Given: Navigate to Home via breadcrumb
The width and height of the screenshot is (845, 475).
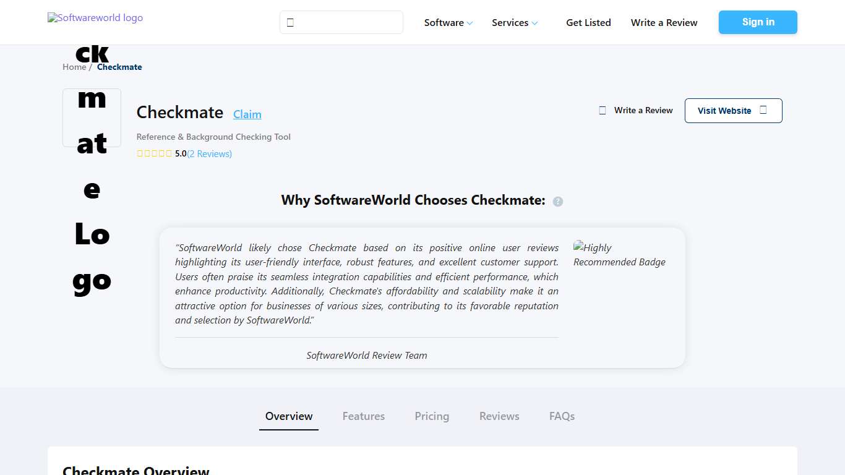Looking at the screenshot, I should point(74,67).
